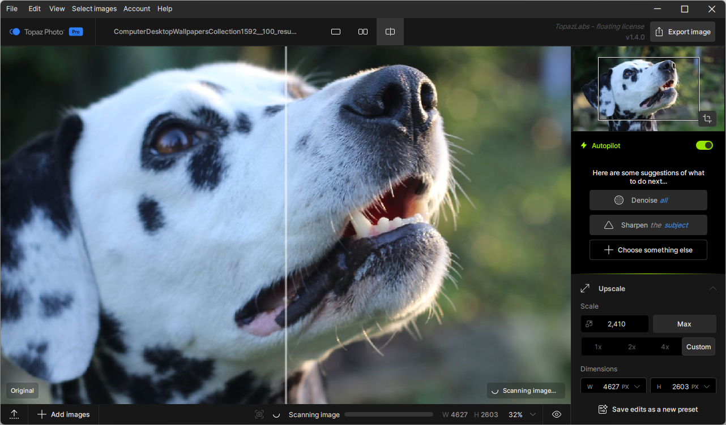Image resolution: width=726 pixels, height=425 pixels.
Task: Click the upload icon in bottom-left corner
Action: [x=15, y=414]
